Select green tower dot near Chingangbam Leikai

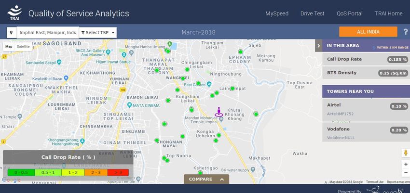pyautogui.click(x=187, y=69)
